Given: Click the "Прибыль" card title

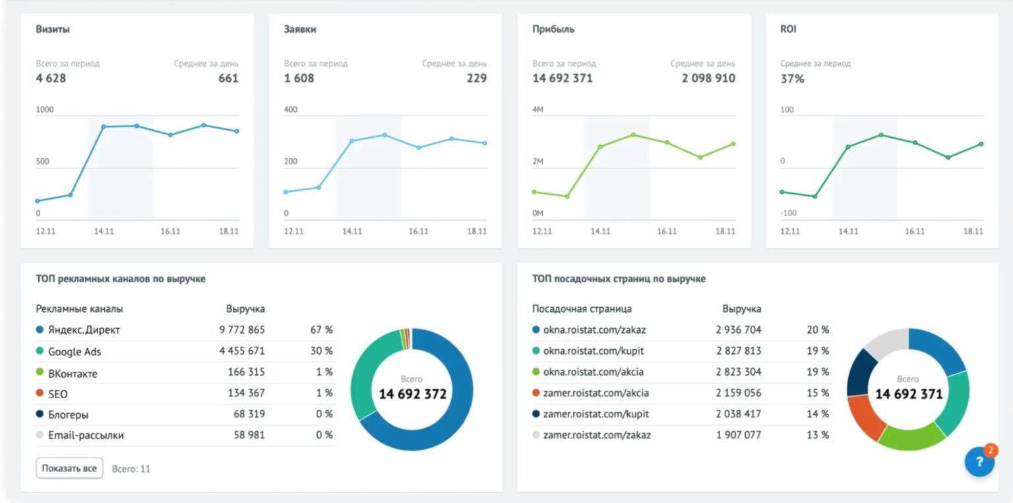Looking at the screenshot, I should pyautogui.click(x=553, y=30).
